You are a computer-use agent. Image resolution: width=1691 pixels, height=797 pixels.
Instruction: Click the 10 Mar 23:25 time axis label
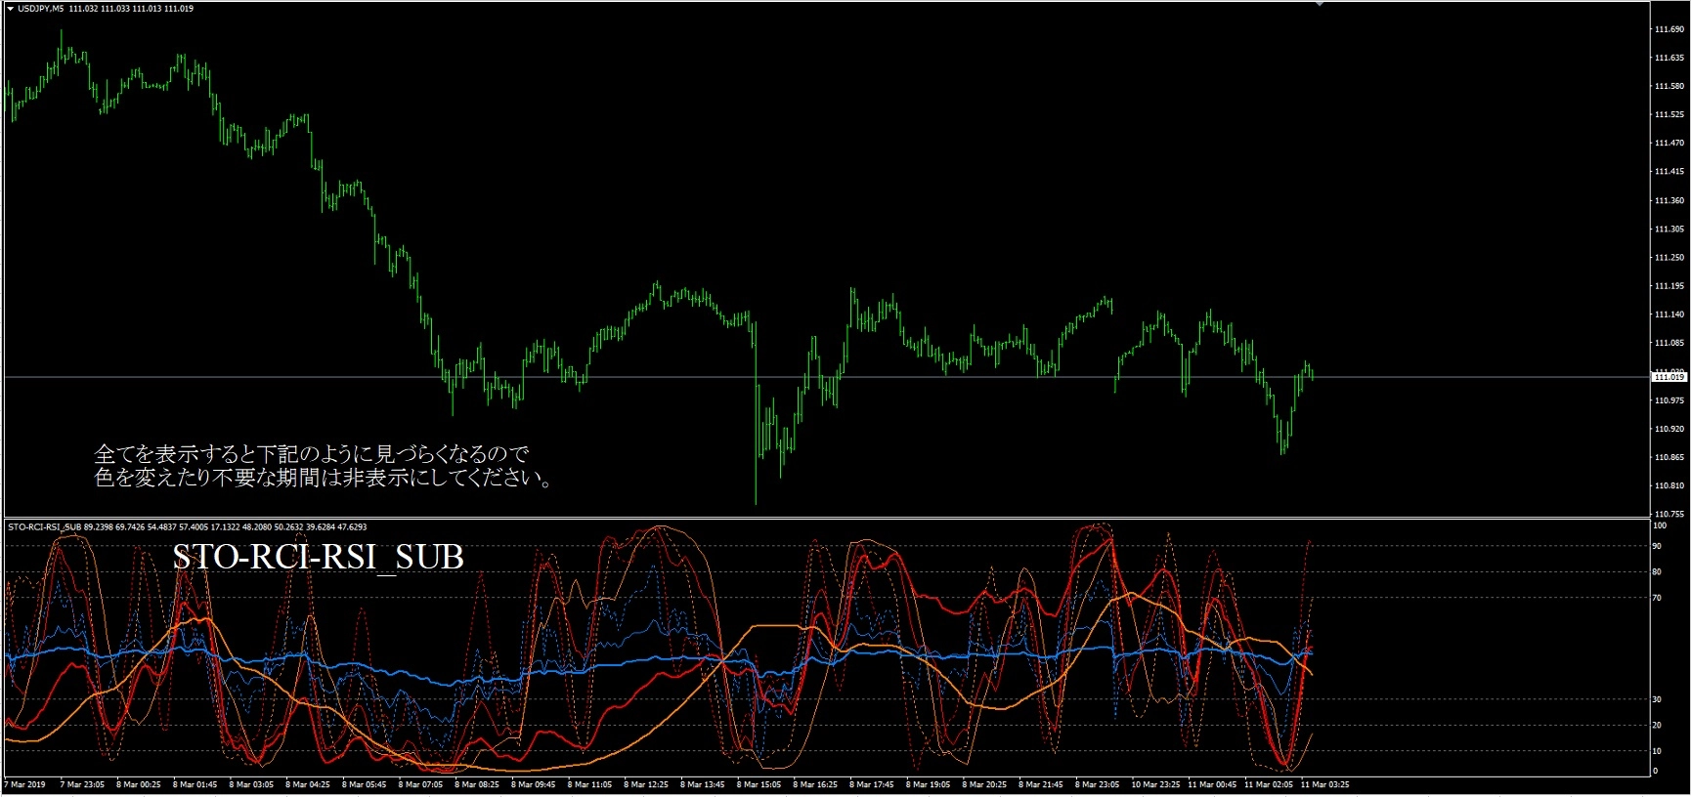[x=1155, y=784]
